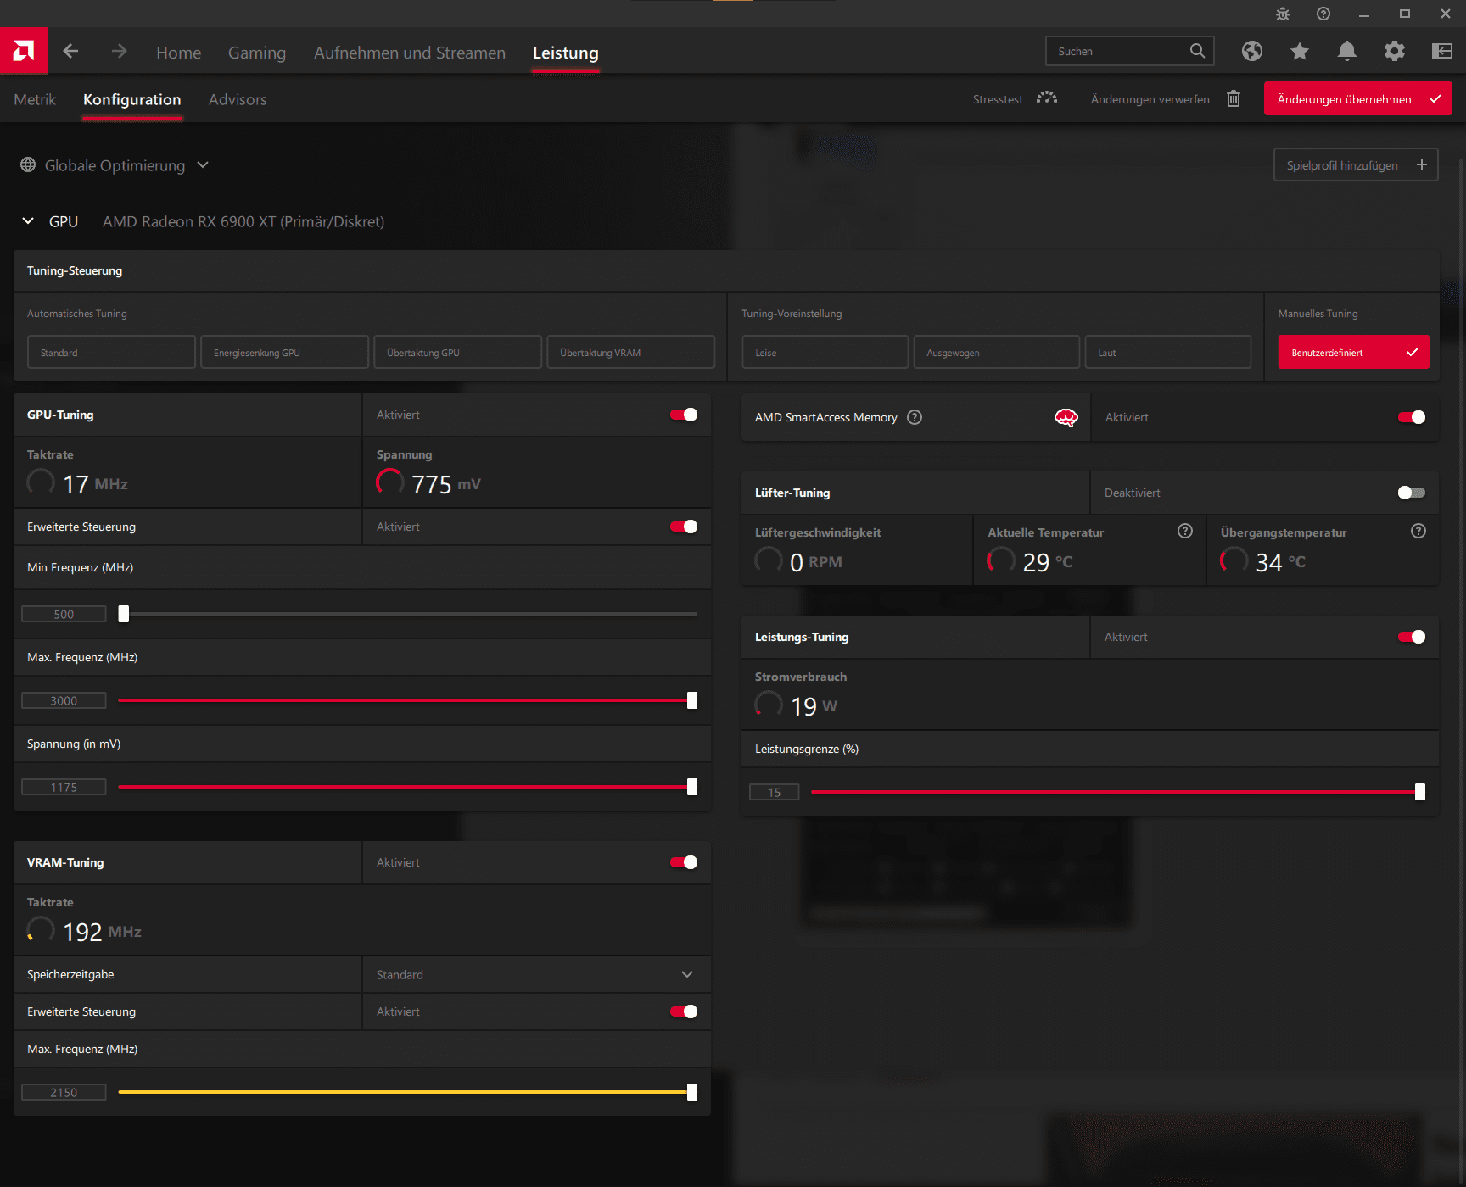
Task: Switch to the Advisors sub-tab
Action: [x=238, y=99]
